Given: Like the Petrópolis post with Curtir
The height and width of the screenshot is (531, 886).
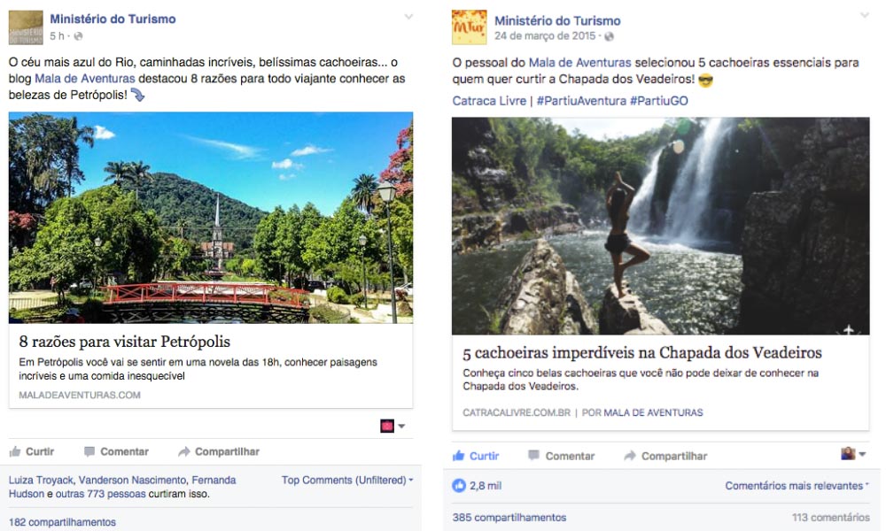Looking at the screenshot, I should (x=32, y=451).
